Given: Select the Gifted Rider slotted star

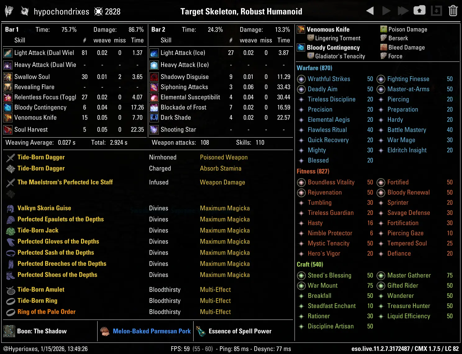Looking at the screenshot, I should coord(381,286).
